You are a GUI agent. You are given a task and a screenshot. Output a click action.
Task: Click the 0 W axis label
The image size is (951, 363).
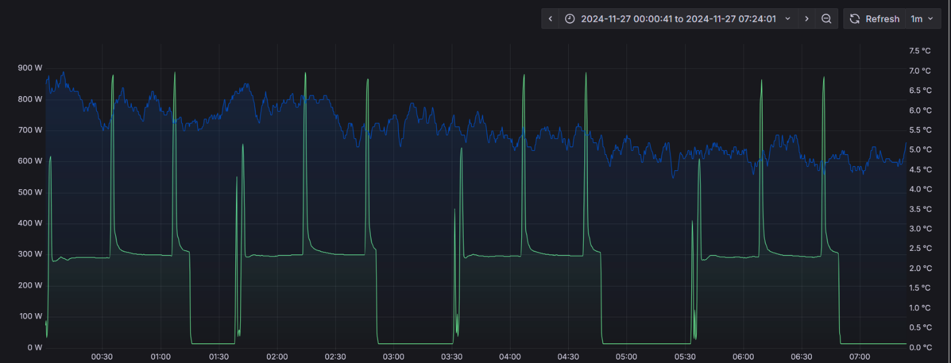pyautogui.click(x=34, y=348)
